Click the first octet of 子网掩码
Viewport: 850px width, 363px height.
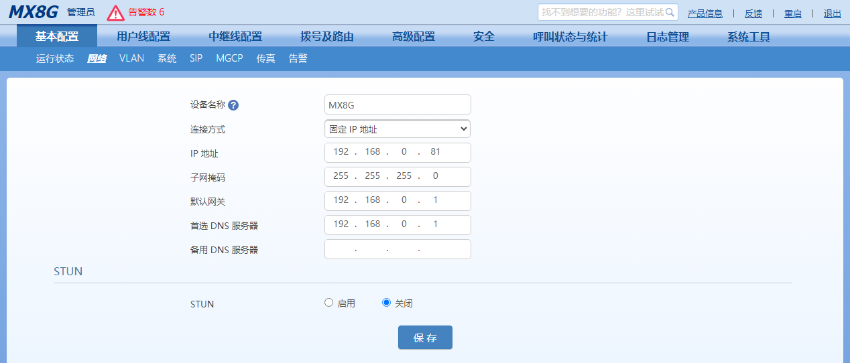pyautogui.click(x=341, y=176)
